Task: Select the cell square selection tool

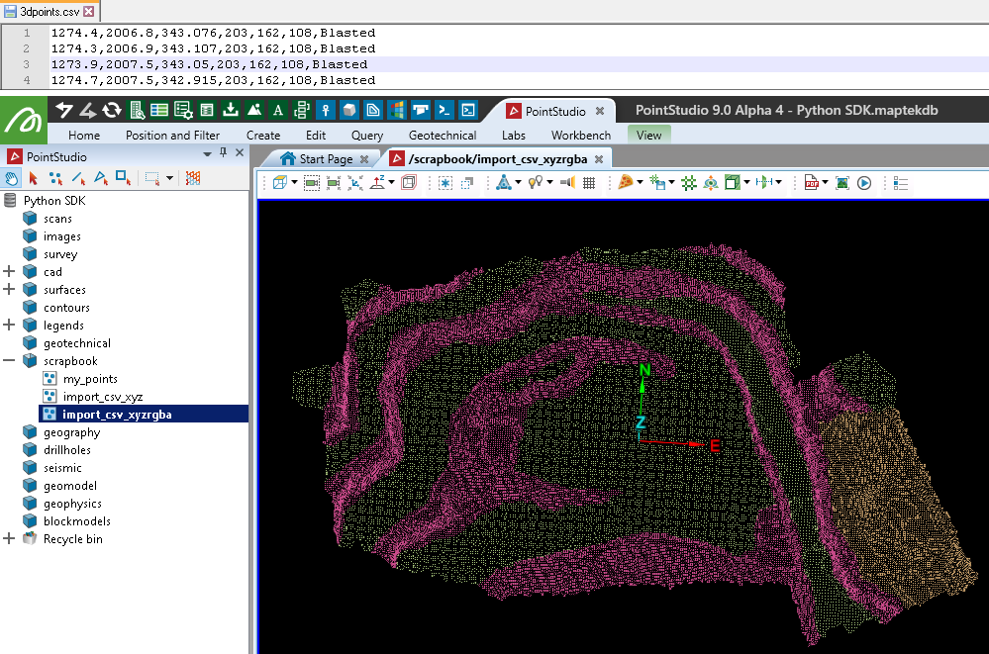Action: [x=123, y=178]
